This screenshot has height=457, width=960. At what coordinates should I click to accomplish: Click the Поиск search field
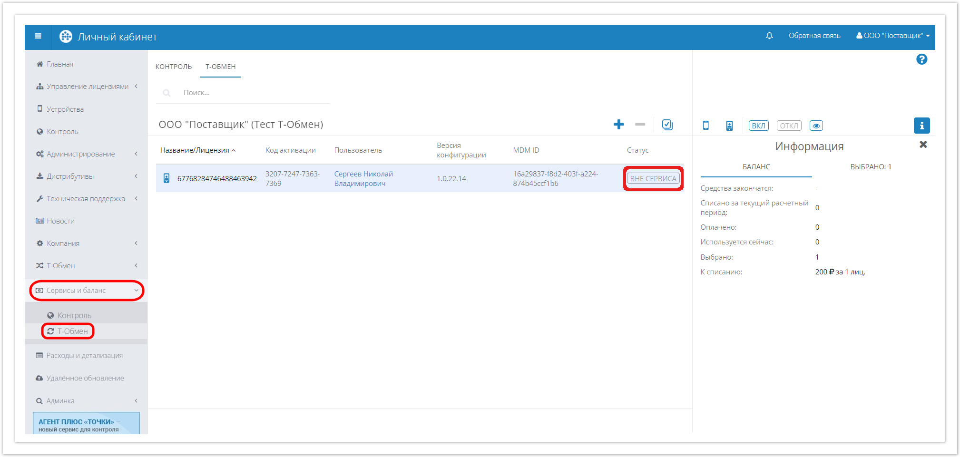point(252,93)
